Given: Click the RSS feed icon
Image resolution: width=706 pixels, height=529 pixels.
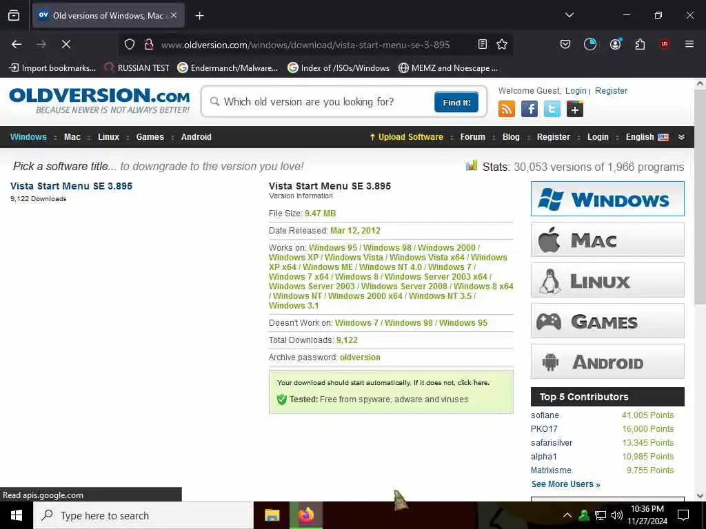Looking at the screenshot, I should [507, 109].
